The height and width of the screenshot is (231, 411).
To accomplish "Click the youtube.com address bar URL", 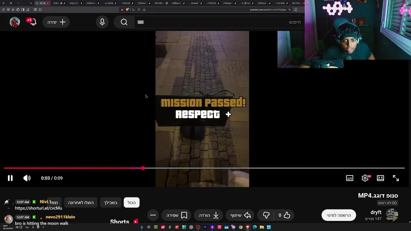I will click(267, 10).
